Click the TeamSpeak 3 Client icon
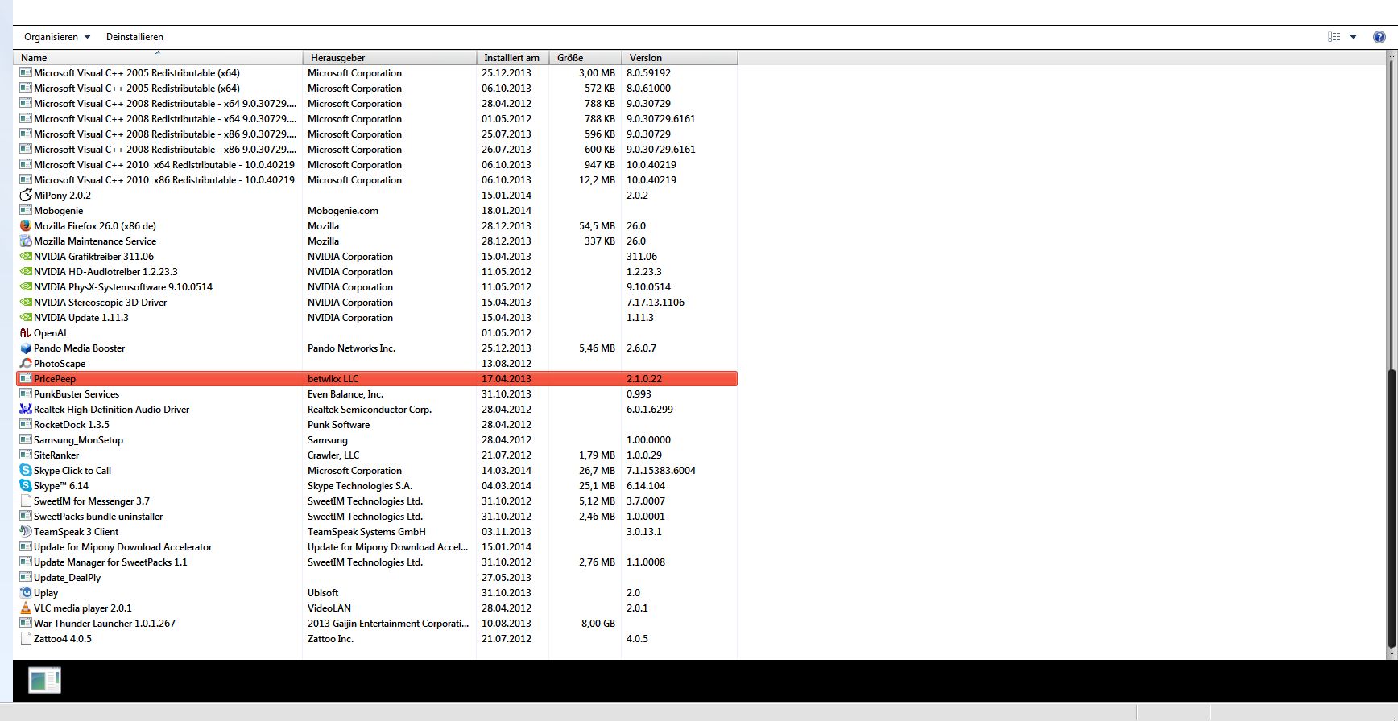This screenshot has width=1398, height=721. [x=26, y=532]
